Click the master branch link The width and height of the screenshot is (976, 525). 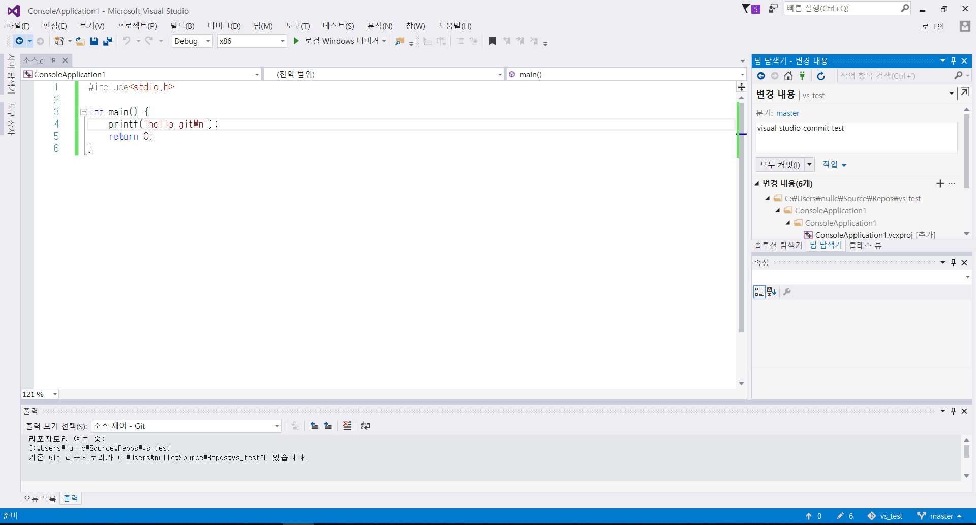tap(787, 113)
